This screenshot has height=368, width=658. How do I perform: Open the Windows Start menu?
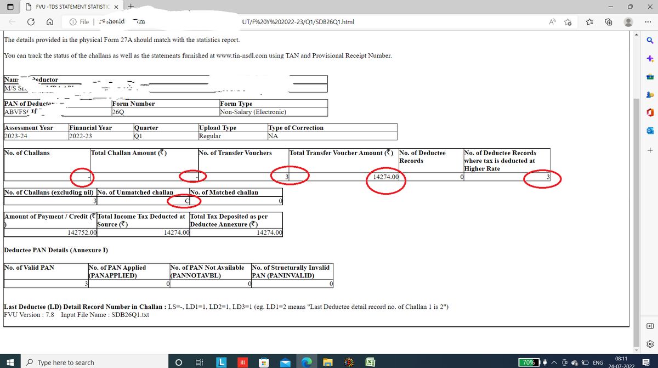click(9, 362)
